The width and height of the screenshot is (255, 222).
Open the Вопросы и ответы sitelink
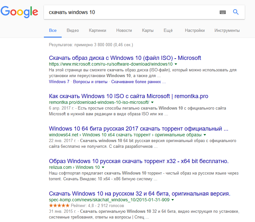(90, 82)
